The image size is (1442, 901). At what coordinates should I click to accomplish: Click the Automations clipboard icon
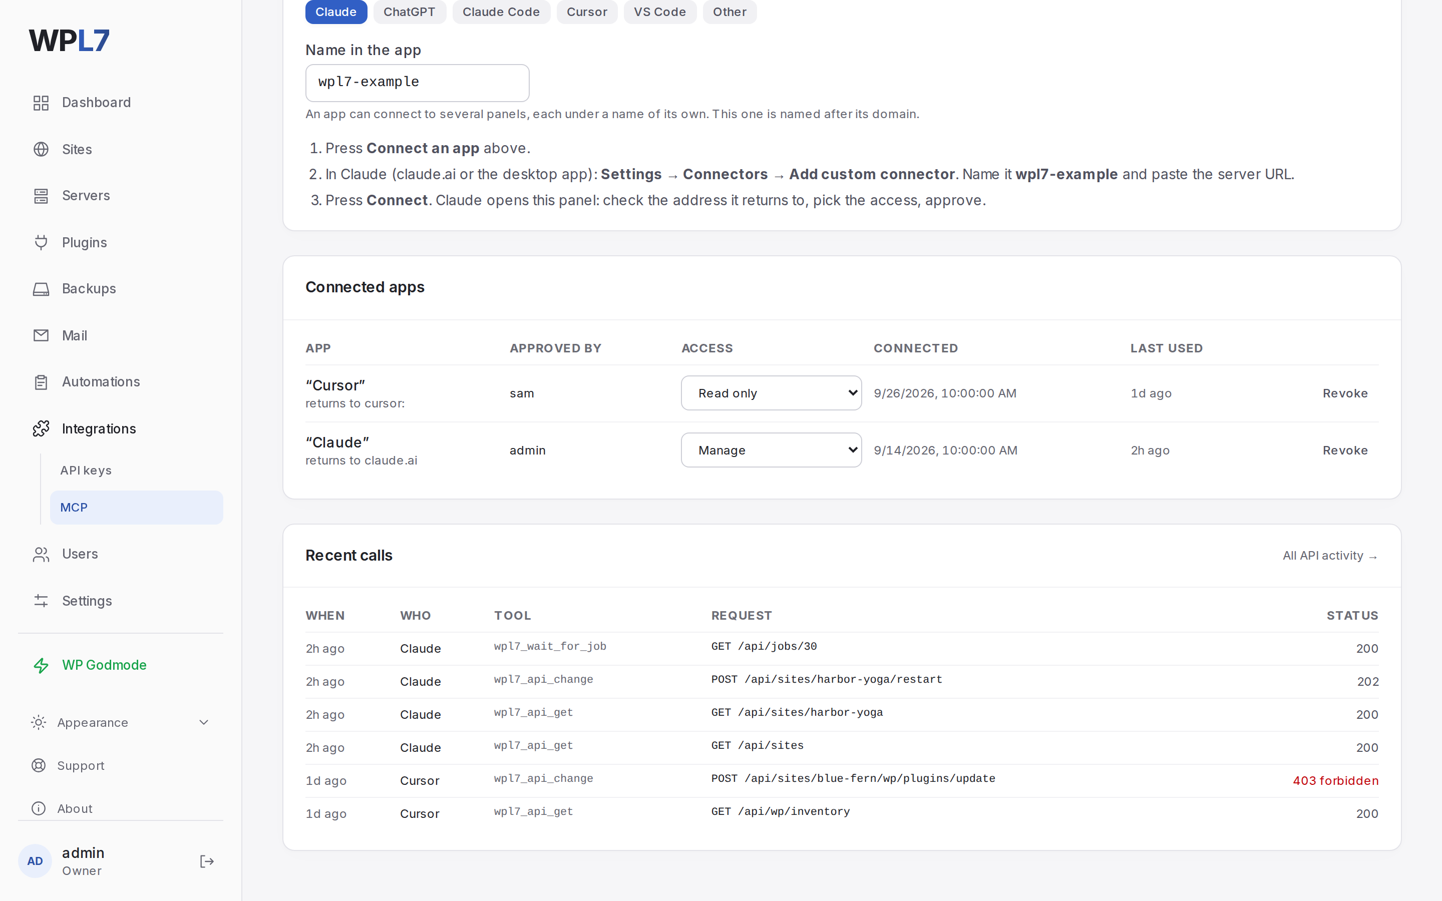pos(41,382)
